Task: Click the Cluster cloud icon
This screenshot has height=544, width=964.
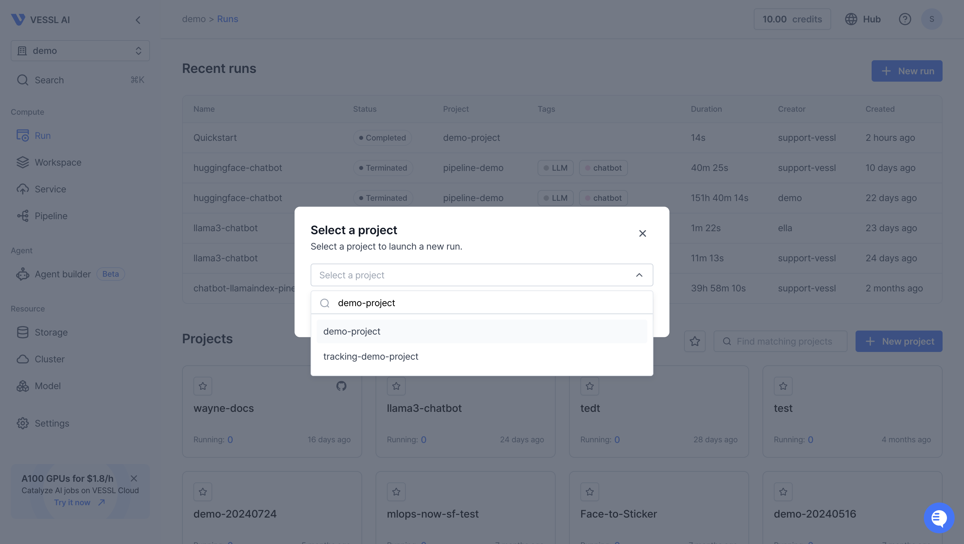Action: pos(23,359)
